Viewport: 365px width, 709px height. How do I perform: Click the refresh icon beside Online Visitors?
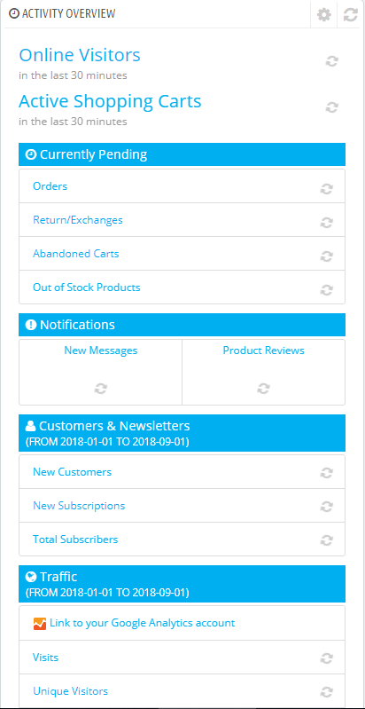pyautogui.click(x=332, y=61)
